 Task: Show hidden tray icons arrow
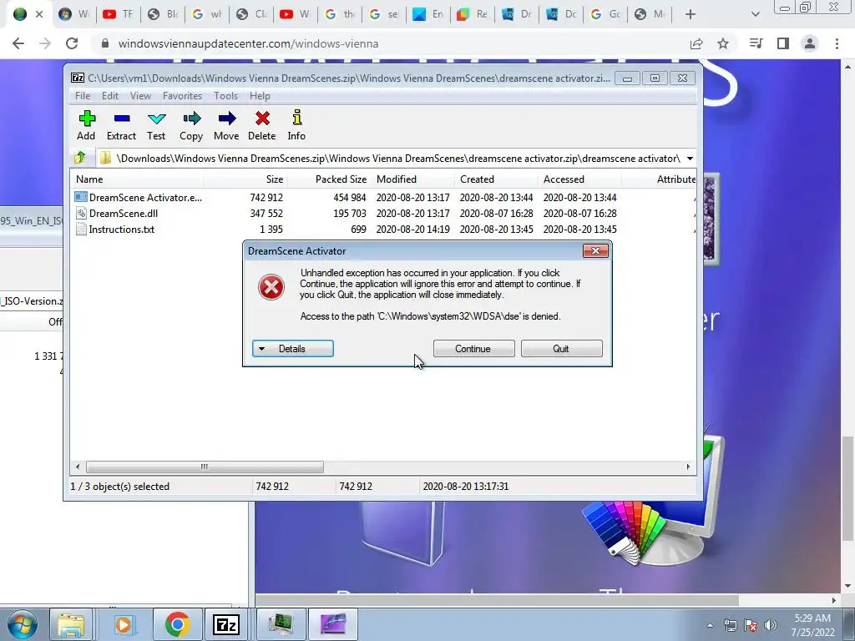click(x=710, y=625)
